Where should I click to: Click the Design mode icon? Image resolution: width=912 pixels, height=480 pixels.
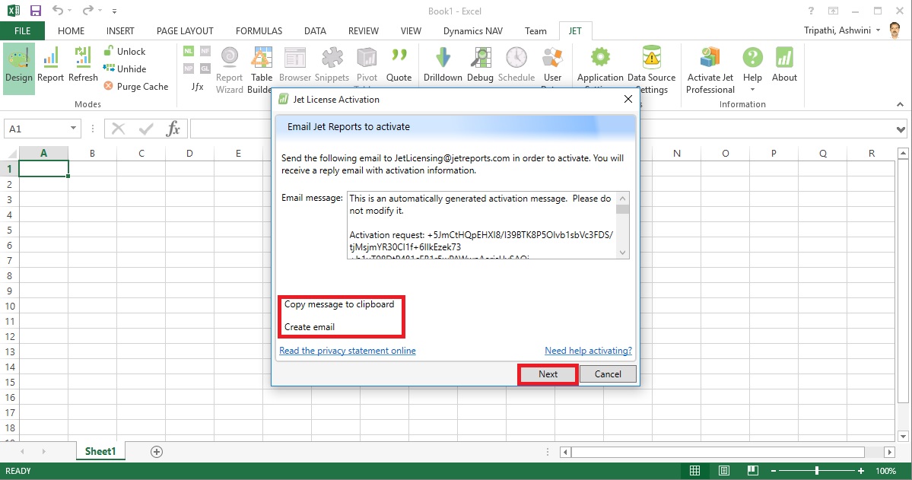(x=18, y=60)
